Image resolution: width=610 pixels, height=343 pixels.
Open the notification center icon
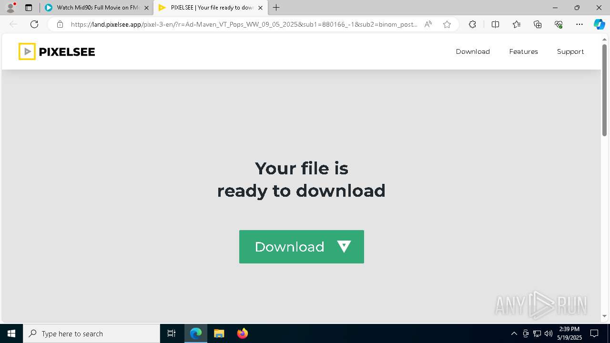pos(594,333)
